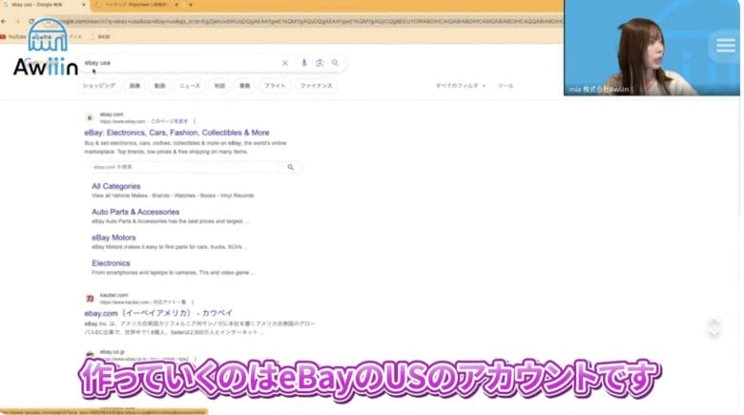Image resolution: width=744 pixels, height=415 pixels.
Task: Open a new browser tab with plus icon
Action: (190, 5)
